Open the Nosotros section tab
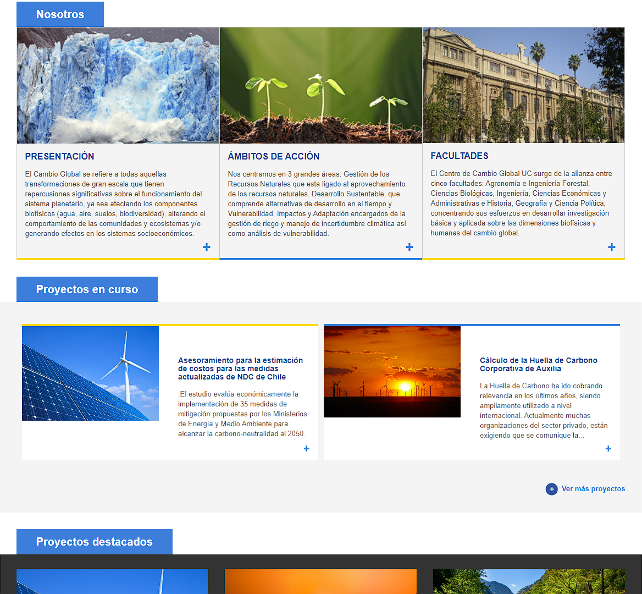The image size is (642, 594). 60,14
